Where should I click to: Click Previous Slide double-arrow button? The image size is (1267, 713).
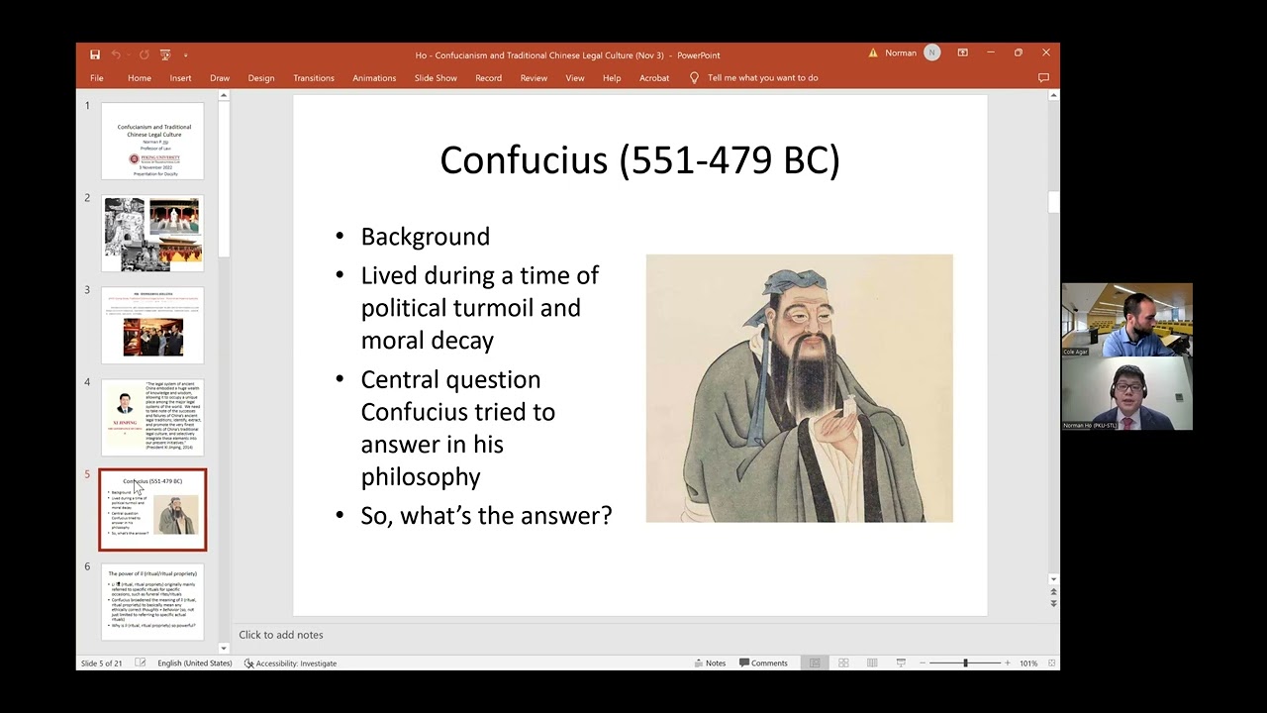click(1053, 592)
